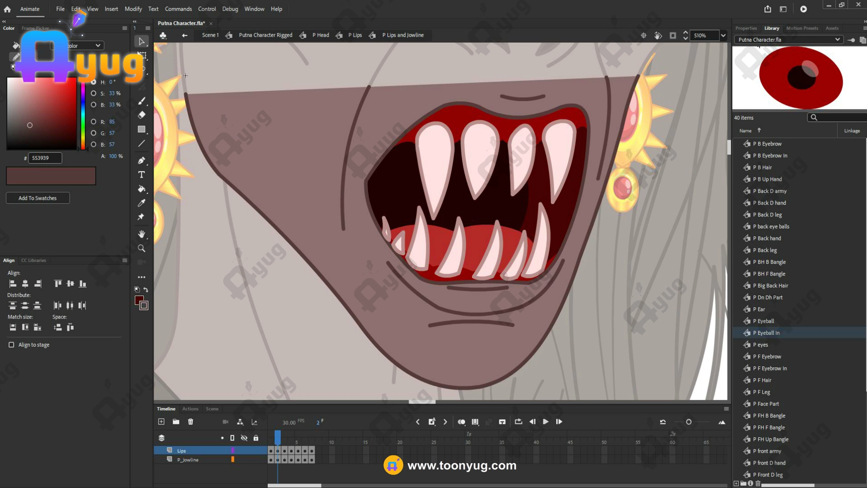Enable Align to stage checkbox

point(11,345)
